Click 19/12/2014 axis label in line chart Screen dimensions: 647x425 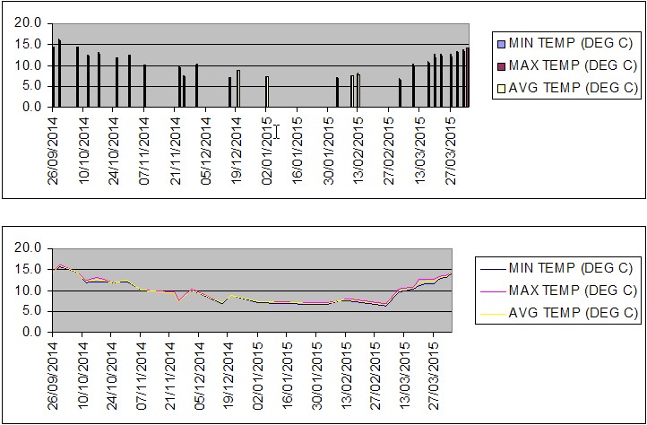(229, 376)
